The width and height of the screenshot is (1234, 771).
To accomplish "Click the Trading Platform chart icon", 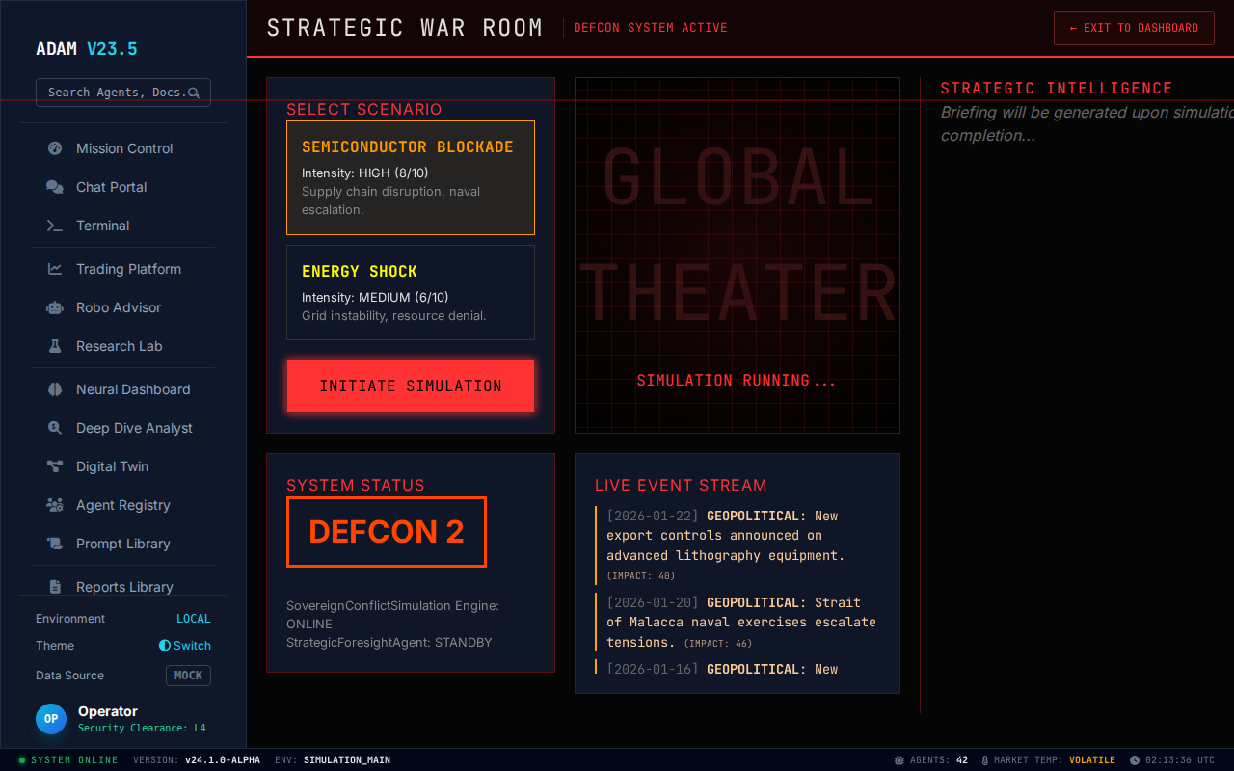I will (x=55, y=269).
